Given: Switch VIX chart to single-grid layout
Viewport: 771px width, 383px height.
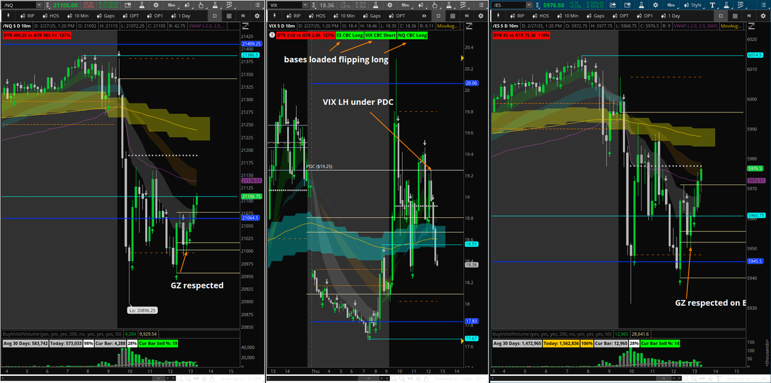Looking at the screenshot, I should click(438, 16).
